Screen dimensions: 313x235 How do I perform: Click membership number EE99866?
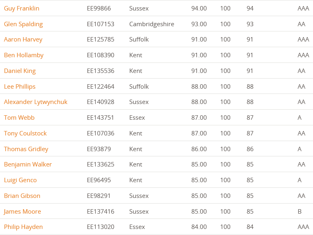[99, 8]
